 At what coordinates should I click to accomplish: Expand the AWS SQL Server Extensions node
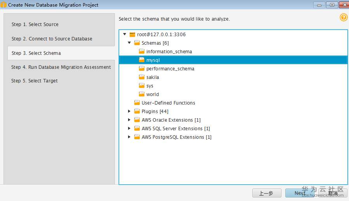(x=129, y=128)
